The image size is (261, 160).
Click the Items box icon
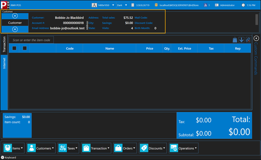pos(8,148)
